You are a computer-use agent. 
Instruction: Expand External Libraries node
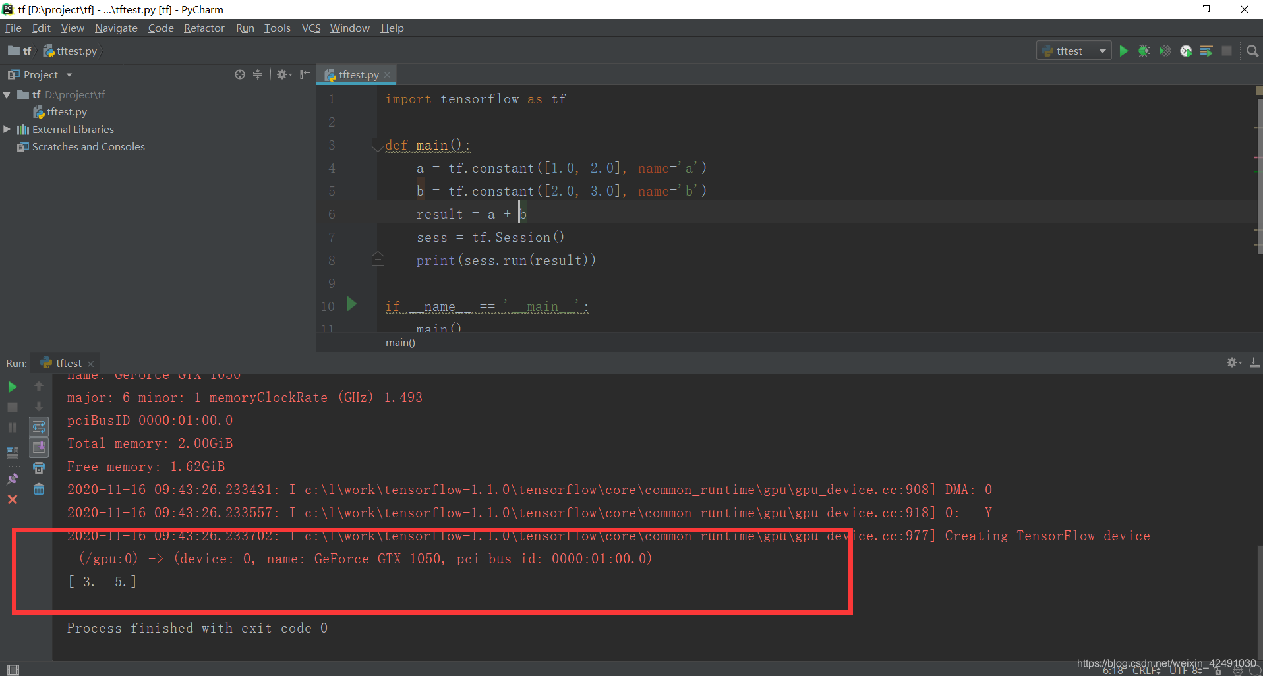point(7,129)
